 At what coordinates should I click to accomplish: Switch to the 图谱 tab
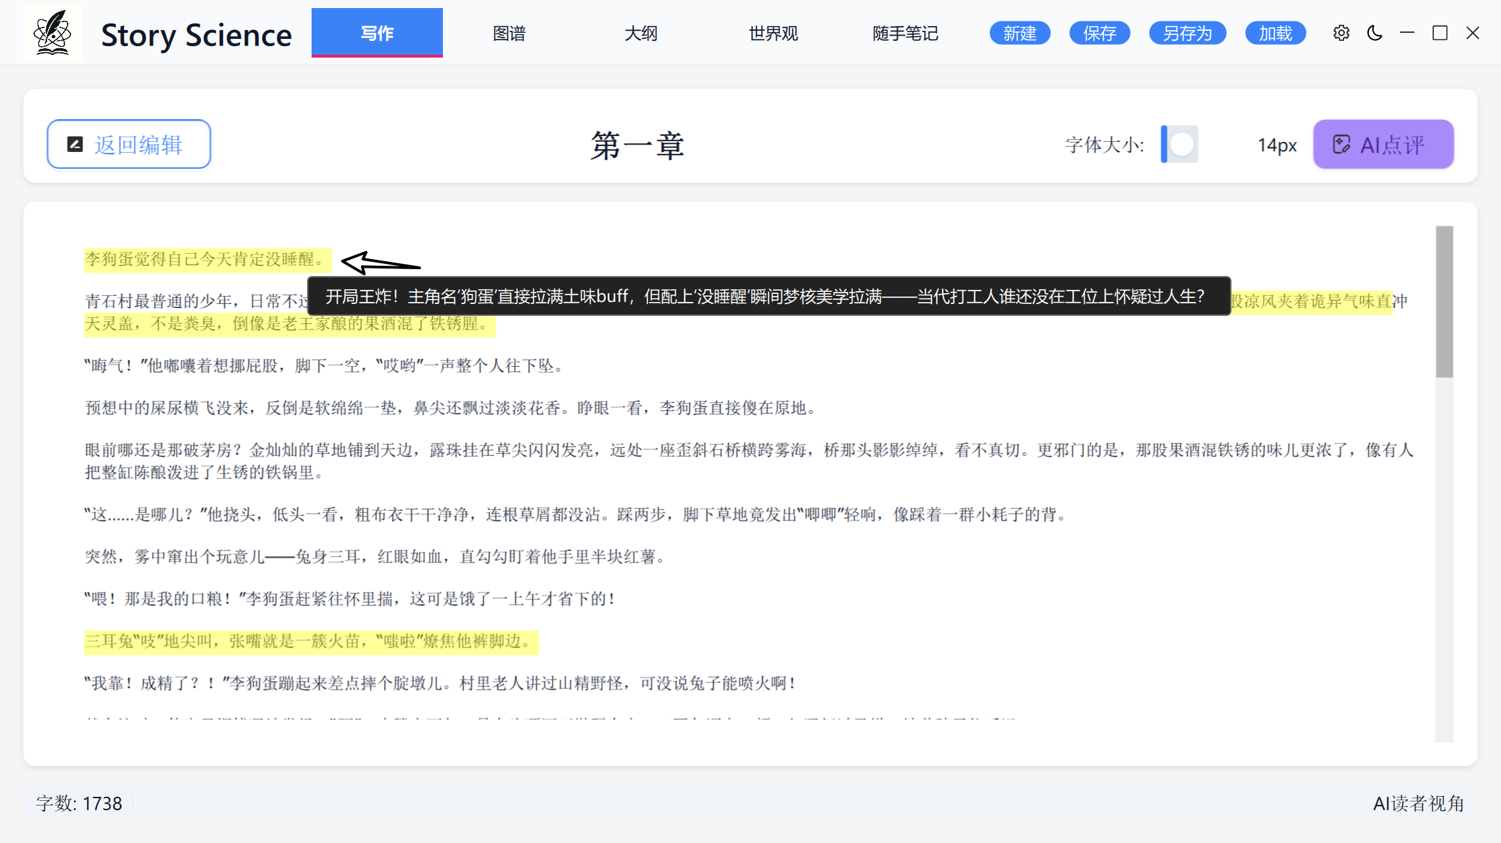[509, 33]
